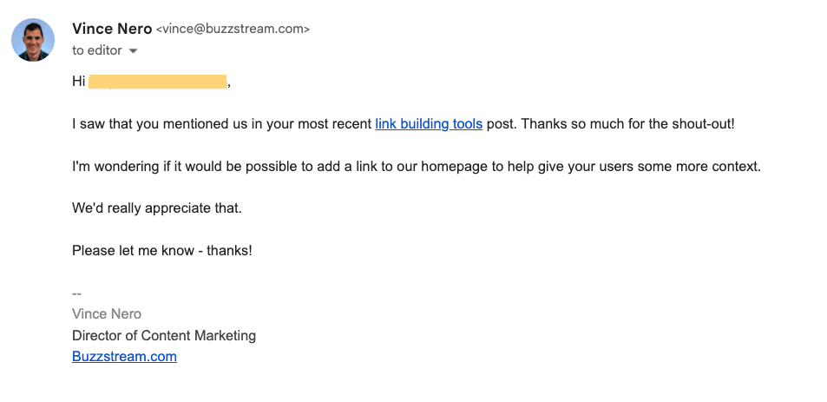Click the "to editor" recipient text
Viewport: 827px width, 402px height.
click(x=96, y=51)
